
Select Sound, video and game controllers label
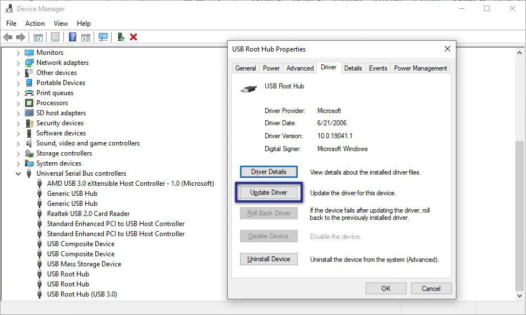coord(88,143)
